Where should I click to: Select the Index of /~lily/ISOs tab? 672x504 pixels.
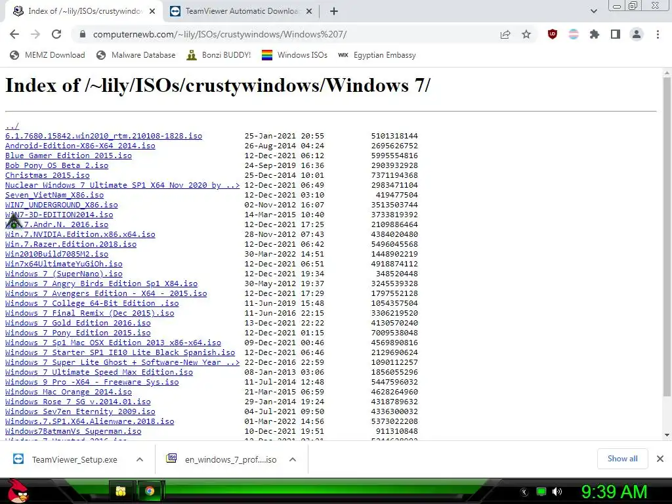pyautogui.click(x=85, y=12)
